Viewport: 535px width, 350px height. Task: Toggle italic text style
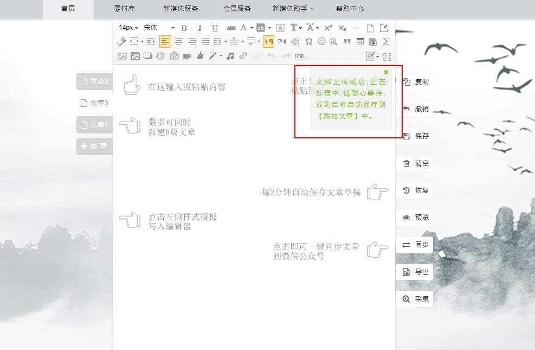pos(199,28)
